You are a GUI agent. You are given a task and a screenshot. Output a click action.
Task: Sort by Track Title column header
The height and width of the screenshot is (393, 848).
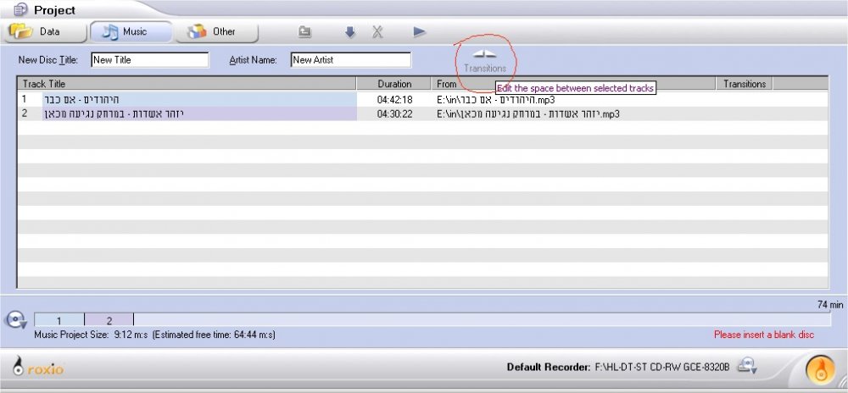[x=187, y=84]
